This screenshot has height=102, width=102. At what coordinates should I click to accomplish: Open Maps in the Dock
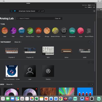[x=17, y=99]
